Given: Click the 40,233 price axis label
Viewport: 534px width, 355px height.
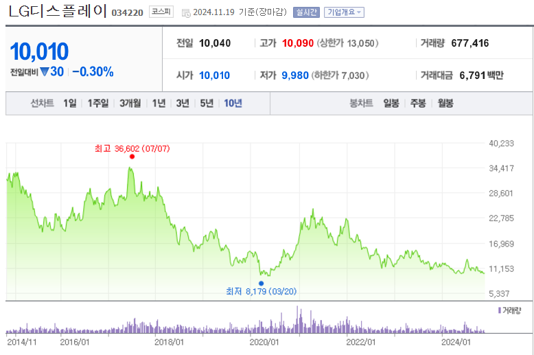Looking at the screenshot, I should 501,144.
